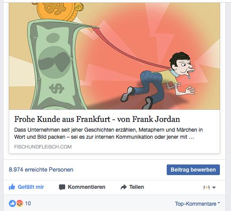The image size is (231, 211).
Task: Open the reaction count 10
Action: [x=28, y=203]
